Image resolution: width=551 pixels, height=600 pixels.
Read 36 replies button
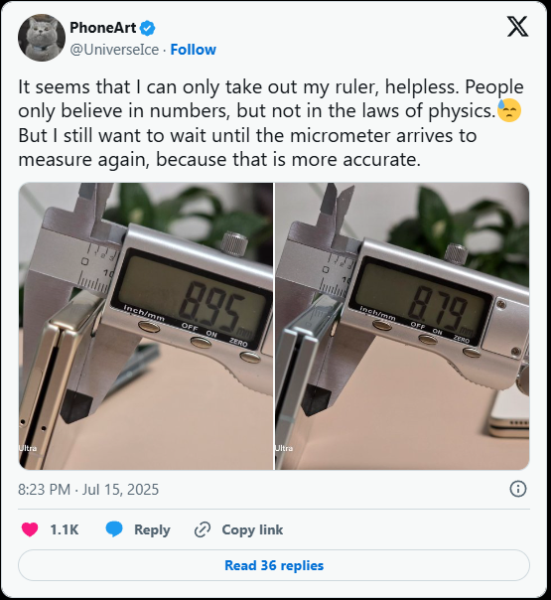coord(274,565)
